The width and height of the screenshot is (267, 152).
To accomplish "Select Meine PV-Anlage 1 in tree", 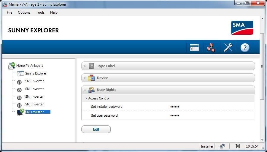I will (30, 66).
